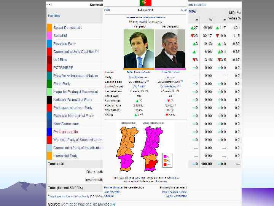Open Pedro Passos Coelho link under Prime Minister-elect
Viewport: 274px width, 206px height.
(174, 192)
